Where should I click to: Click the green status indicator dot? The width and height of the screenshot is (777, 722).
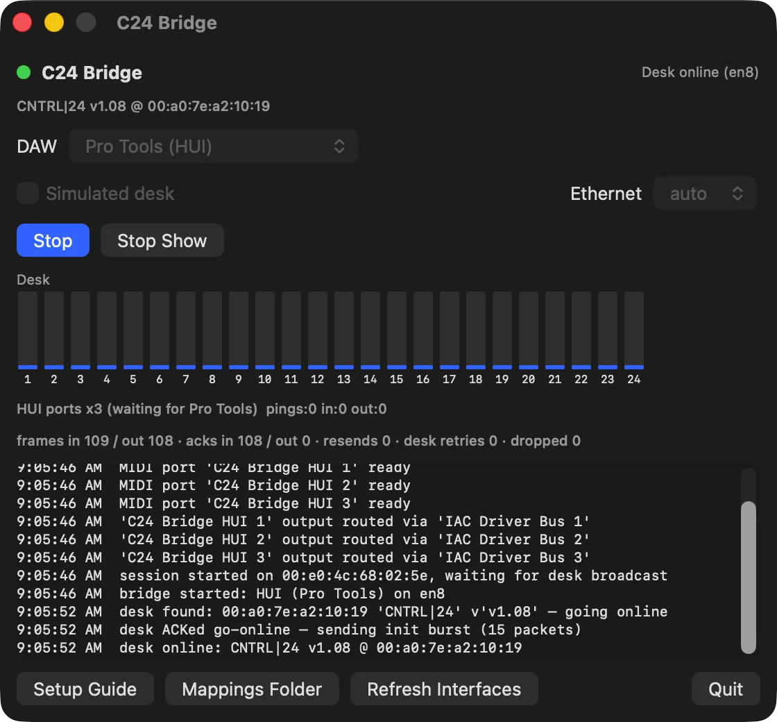tap(24, 72)
